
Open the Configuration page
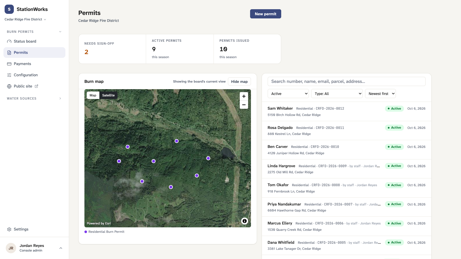click(34, 75)
